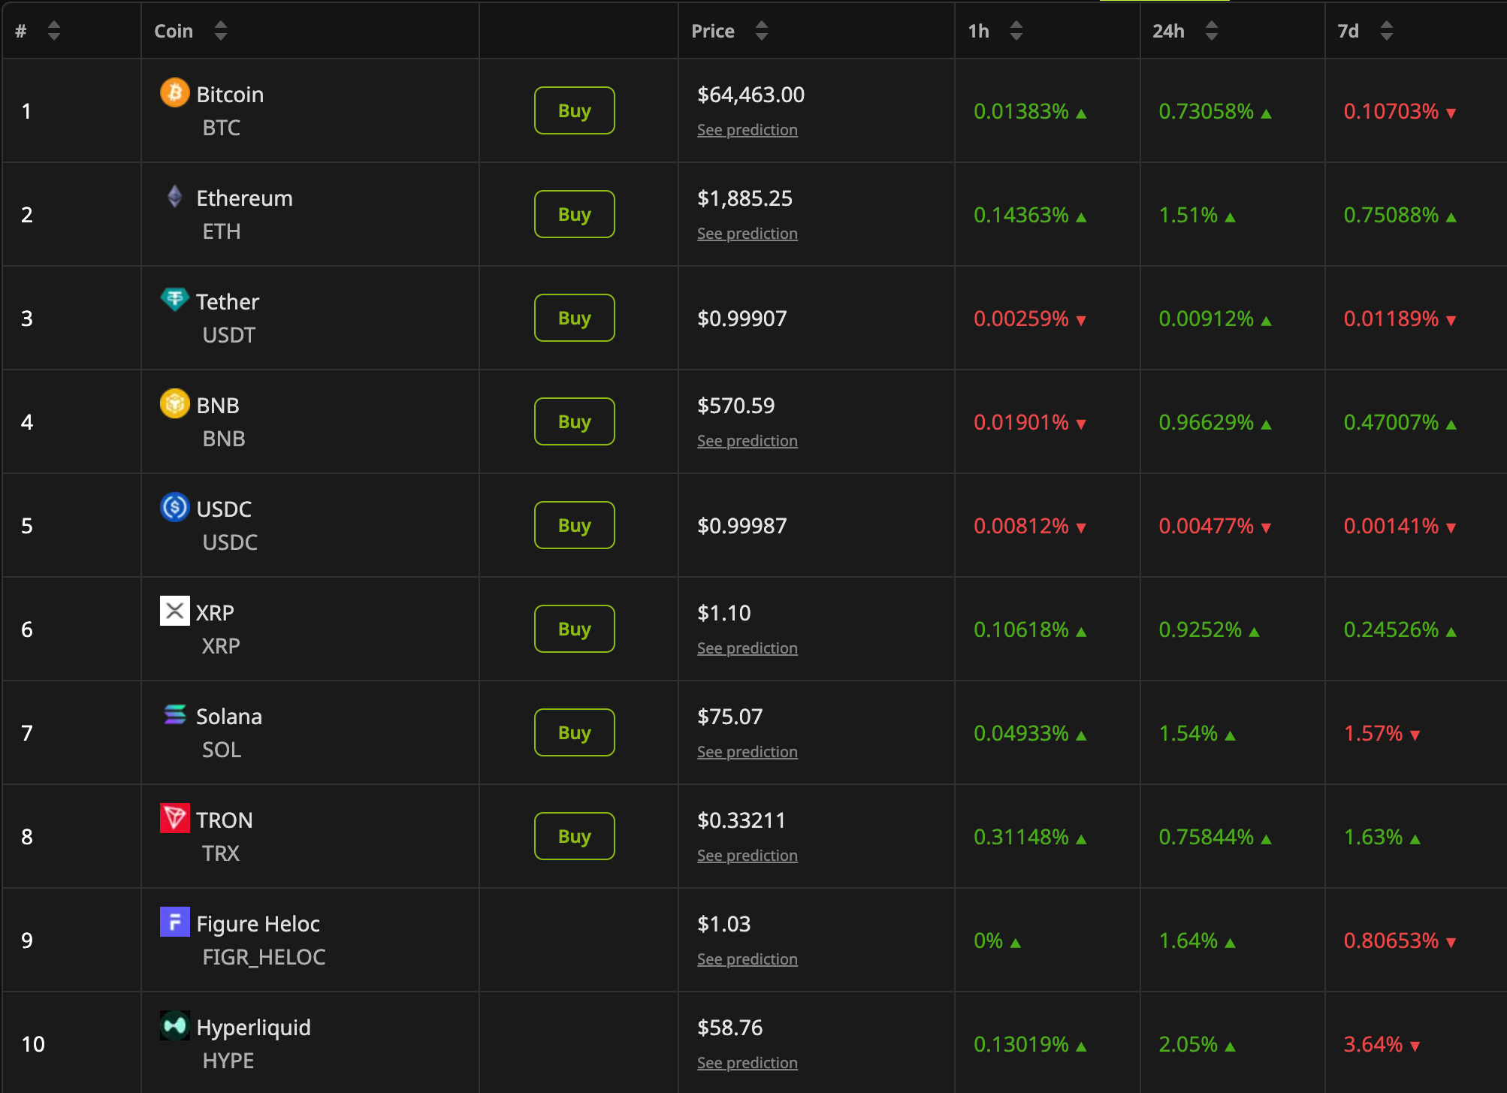Open See prediction link for TRON
1507x1093 pixels.
[747, 856]
